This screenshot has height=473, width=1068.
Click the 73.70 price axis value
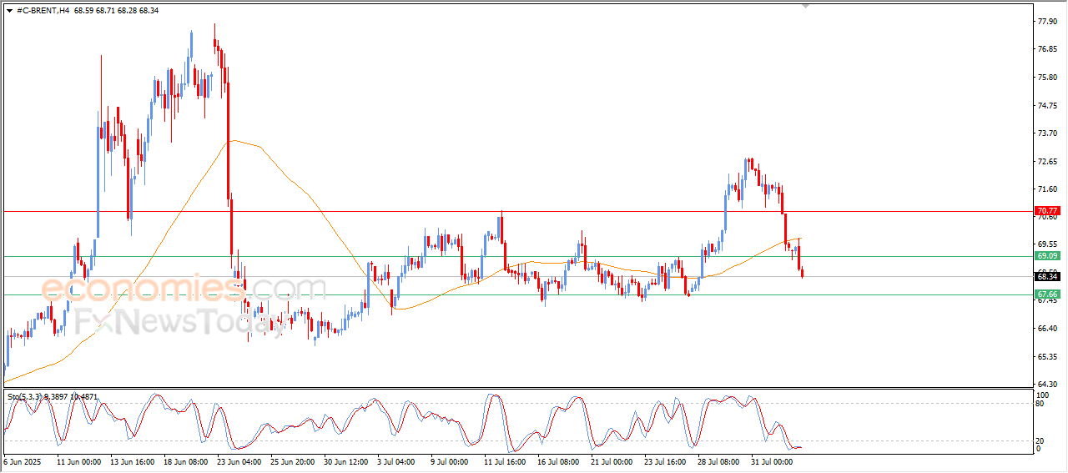click(x=1046, y=133)
